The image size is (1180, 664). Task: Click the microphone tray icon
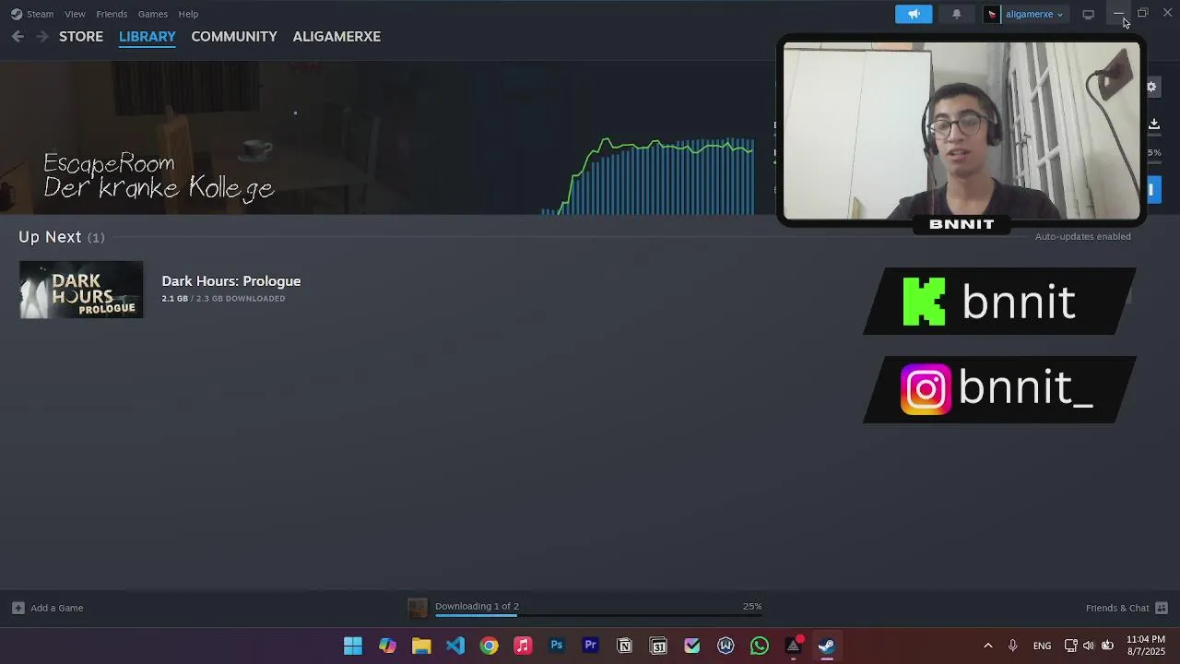click(x=1012, y=646)
